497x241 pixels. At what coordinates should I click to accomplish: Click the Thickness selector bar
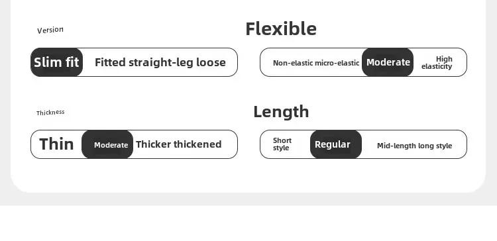[x=134, y=144]
